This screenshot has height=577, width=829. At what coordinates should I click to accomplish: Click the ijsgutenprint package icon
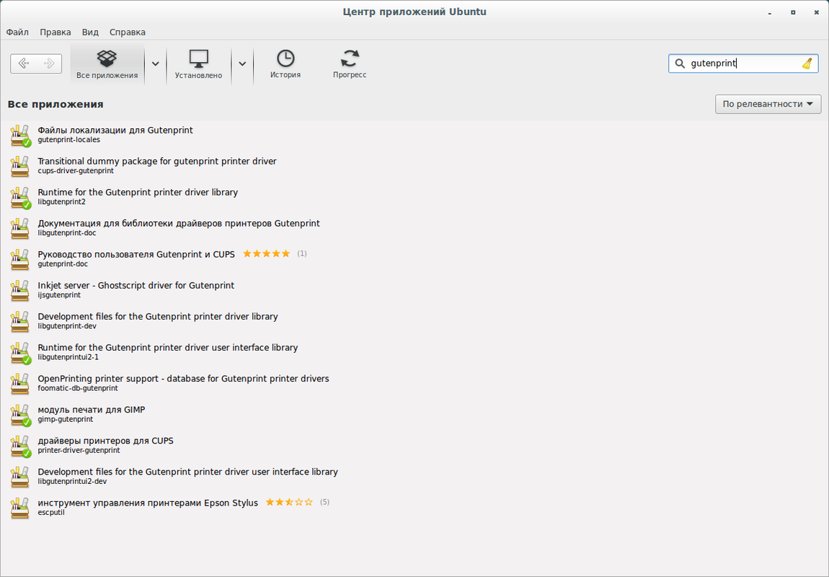(x=20, y=291)
